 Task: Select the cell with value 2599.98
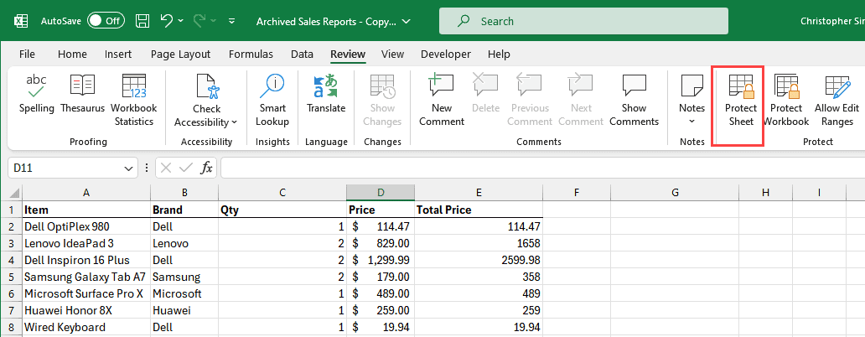479,261
